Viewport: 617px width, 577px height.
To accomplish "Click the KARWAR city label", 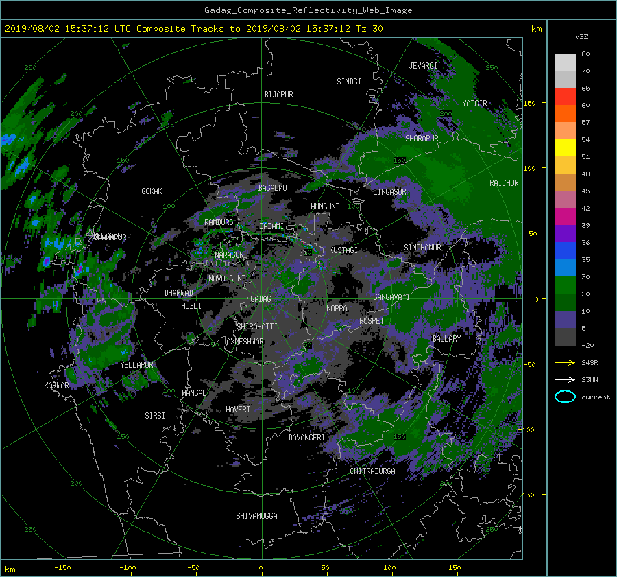I will pos(56,385).
